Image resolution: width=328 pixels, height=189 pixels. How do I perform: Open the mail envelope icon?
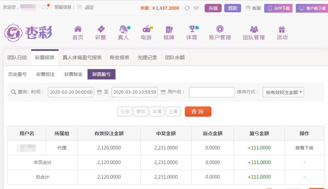click(x=45, y=7)
